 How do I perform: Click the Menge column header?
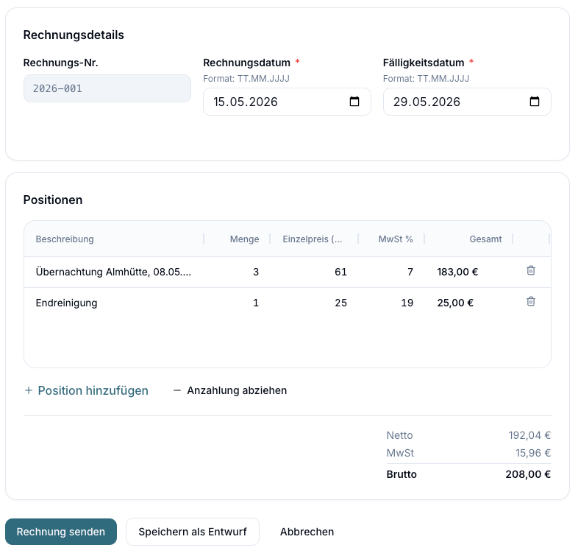237,239
